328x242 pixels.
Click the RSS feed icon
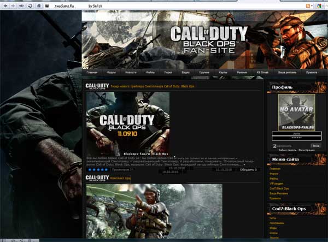pos(308,6)
